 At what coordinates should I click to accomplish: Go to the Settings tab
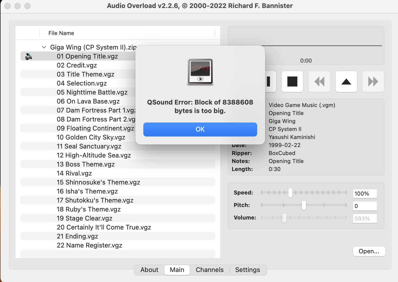pos(247,270)
